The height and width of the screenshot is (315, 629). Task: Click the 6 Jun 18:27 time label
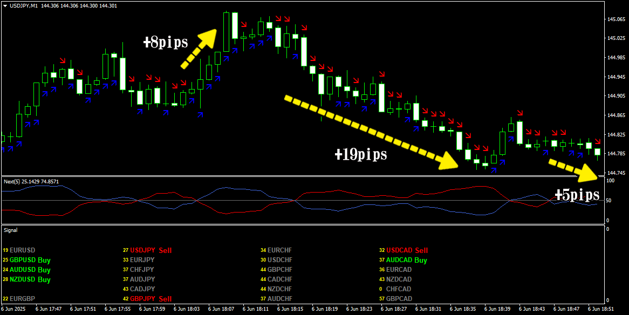click(394, 310)
